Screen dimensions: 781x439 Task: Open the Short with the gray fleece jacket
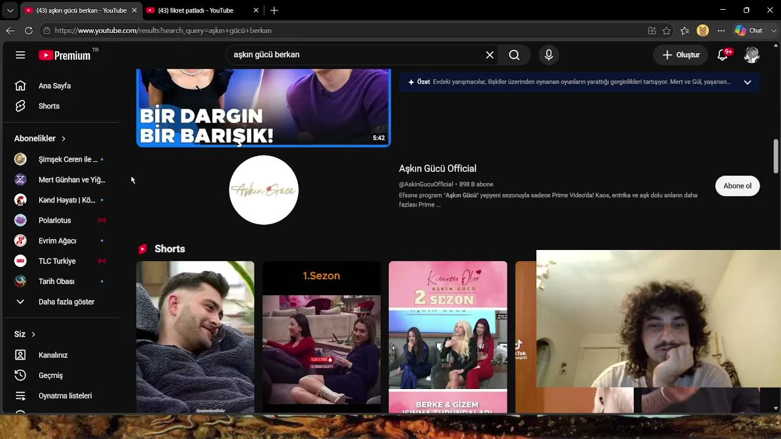point(195,337)
